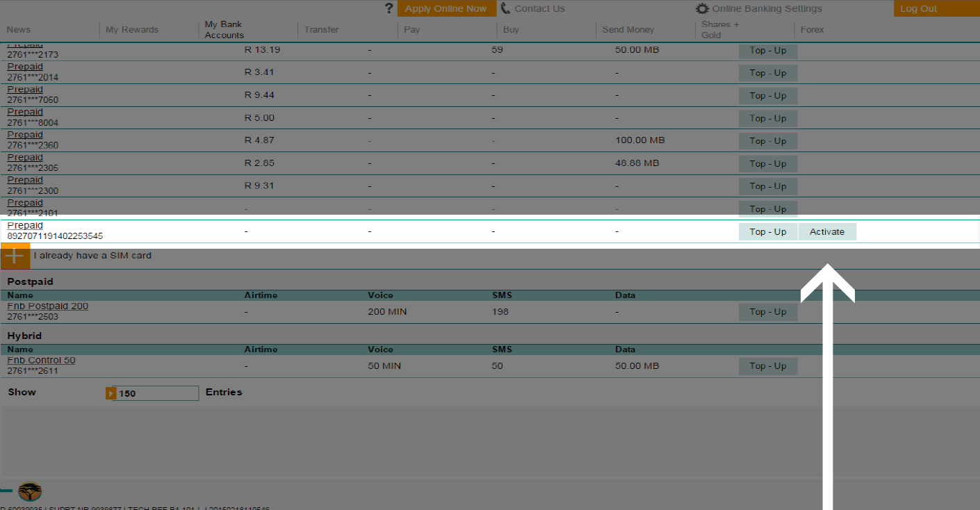This screenshot has height=510, width=980.
Task: Click the R 4.87 airtime balance
Action: 259,140
